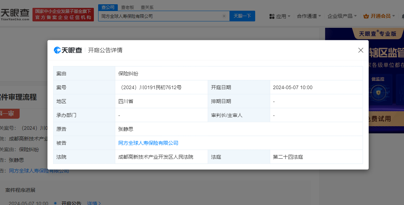Click the 应用 grid icon
The width and height of the screenshot is (404, 205).
pyautogui.click(x=272, y=16)
